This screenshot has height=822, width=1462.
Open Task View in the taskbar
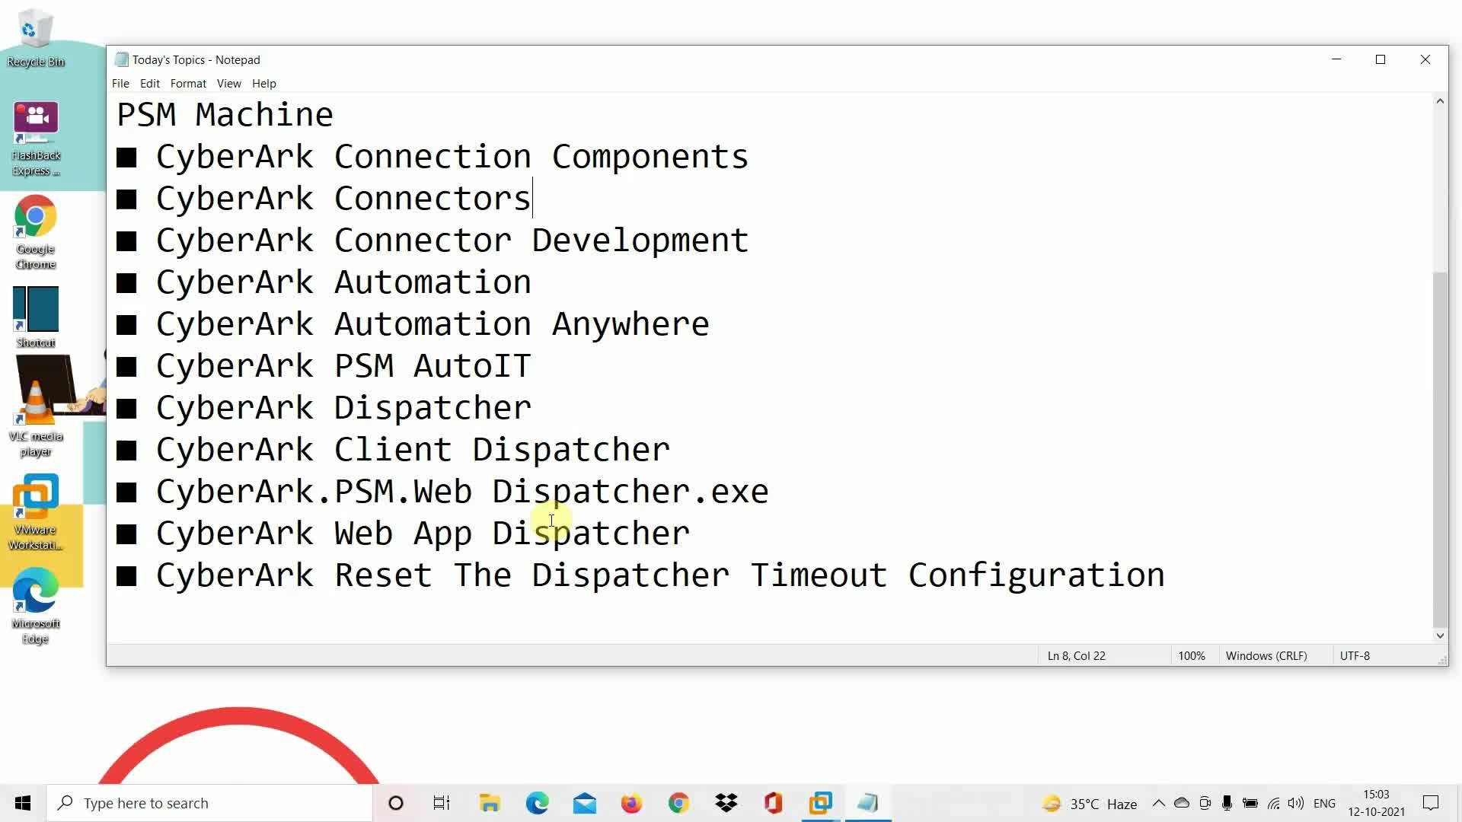[442, 803]
